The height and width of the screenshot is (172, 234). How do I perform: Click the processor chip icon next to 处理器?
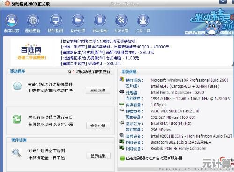[x=122, y=92]
